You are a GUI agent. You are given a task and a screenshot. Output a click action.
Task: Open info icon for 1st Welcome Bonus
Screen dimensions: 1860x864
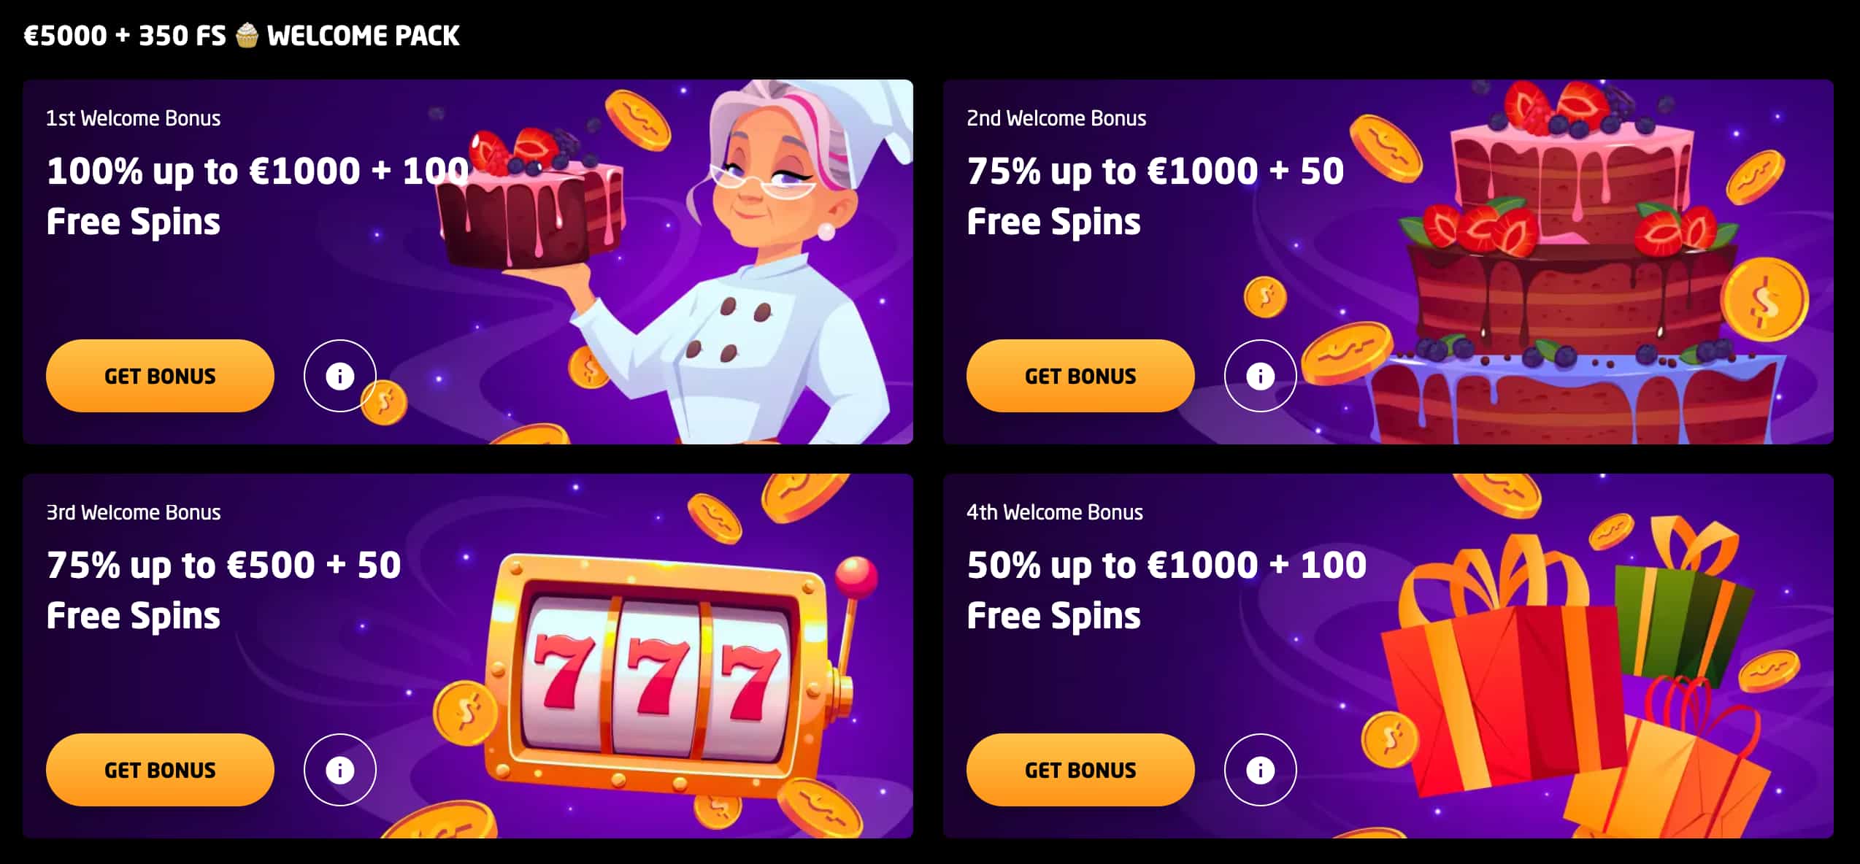[339, 376]
